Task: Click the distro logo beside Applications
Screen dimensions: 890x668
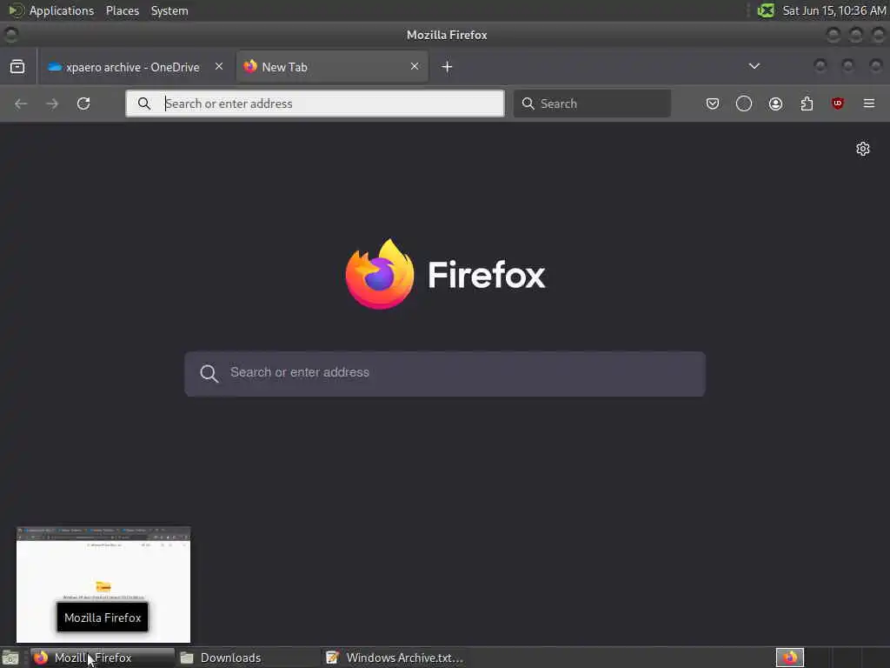Action: pos(16,10)
